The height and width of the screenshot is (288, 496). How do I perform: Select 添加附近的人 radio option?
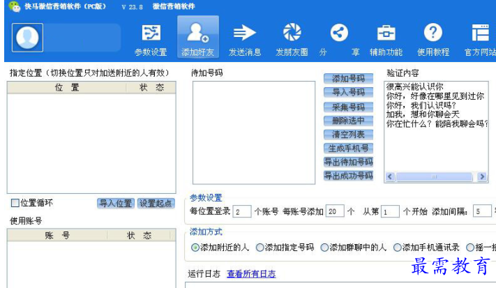195,248
